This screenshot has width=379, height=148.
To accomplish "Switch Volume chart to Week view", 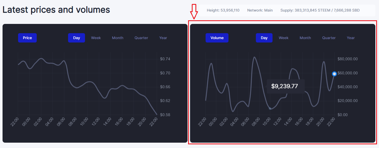I will 284,38.
